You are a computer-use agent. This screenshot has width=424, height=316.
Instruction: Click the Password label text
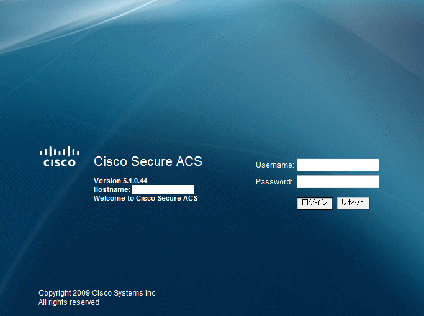click(x=274, y=182)
